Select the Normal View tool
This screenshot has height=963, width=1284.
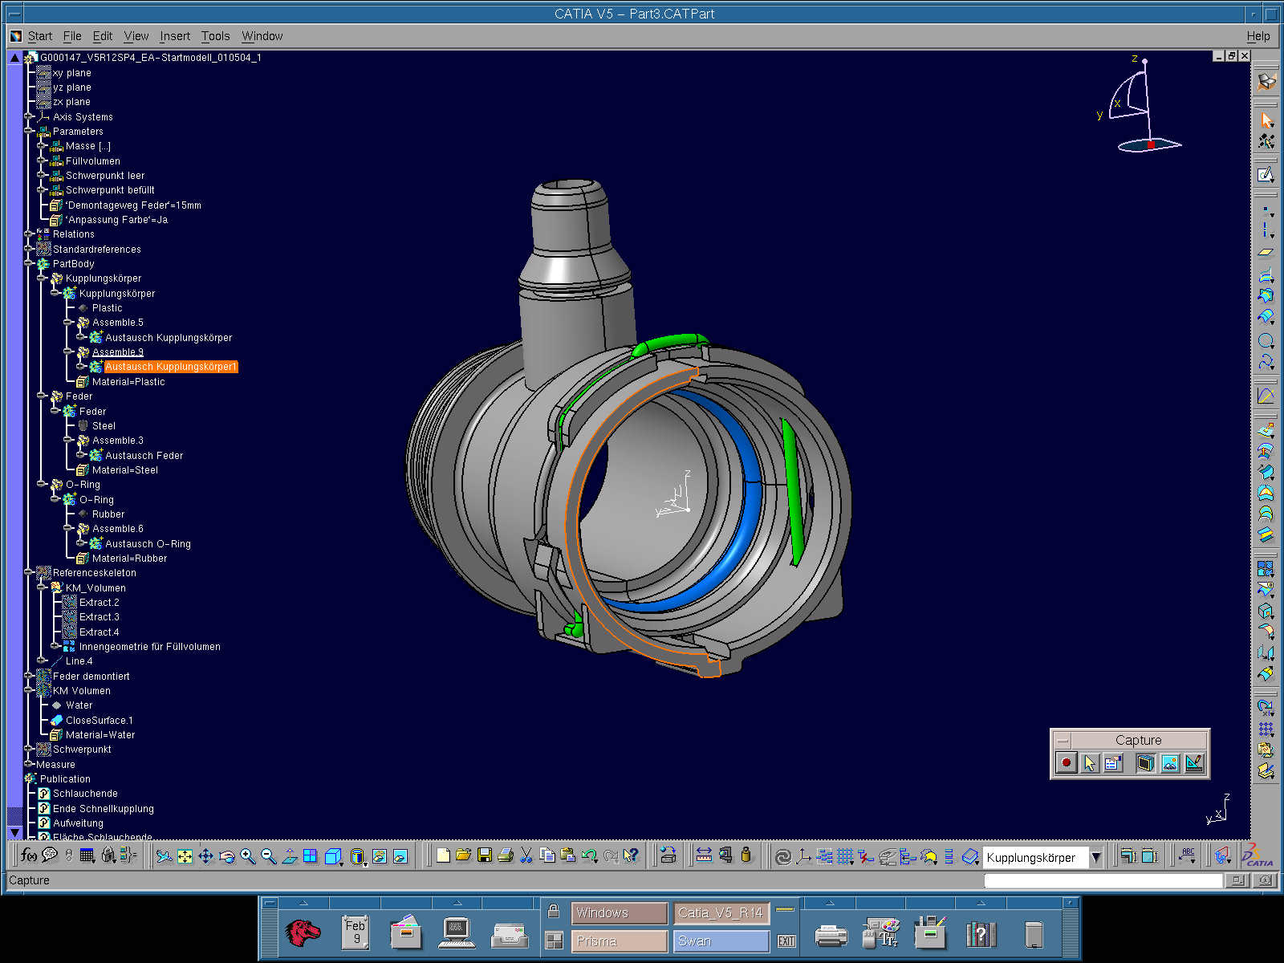click(289, 856)
